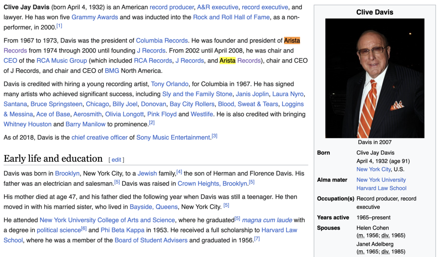Open the Billy Joel link
The height and width of the screenshot is (257, 440).
(x=125, y=104)
